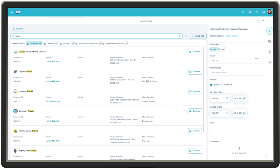Clear the search field with the X
Image resolution: width=280 pixels, height=168 pixels.
click(x=179, y=36)
